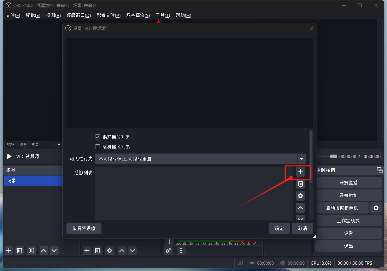
Task: Click the media seek slider handle
Action: coord(333,156)
